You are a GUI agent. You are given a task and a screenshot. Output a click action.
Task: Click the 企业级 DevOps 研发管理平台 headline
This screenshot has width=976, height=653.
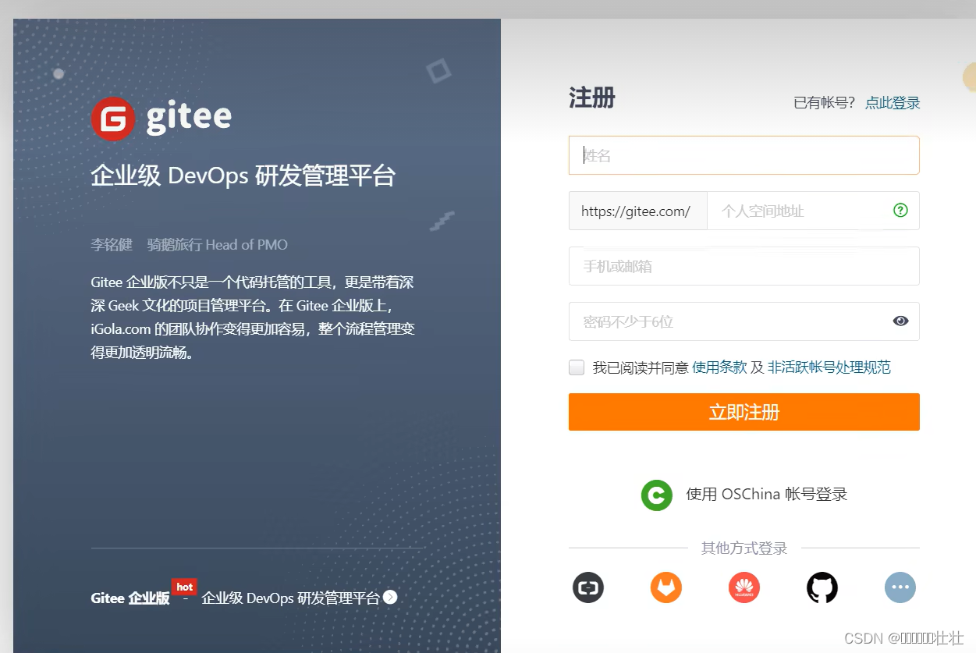click(x=243, y=176)
